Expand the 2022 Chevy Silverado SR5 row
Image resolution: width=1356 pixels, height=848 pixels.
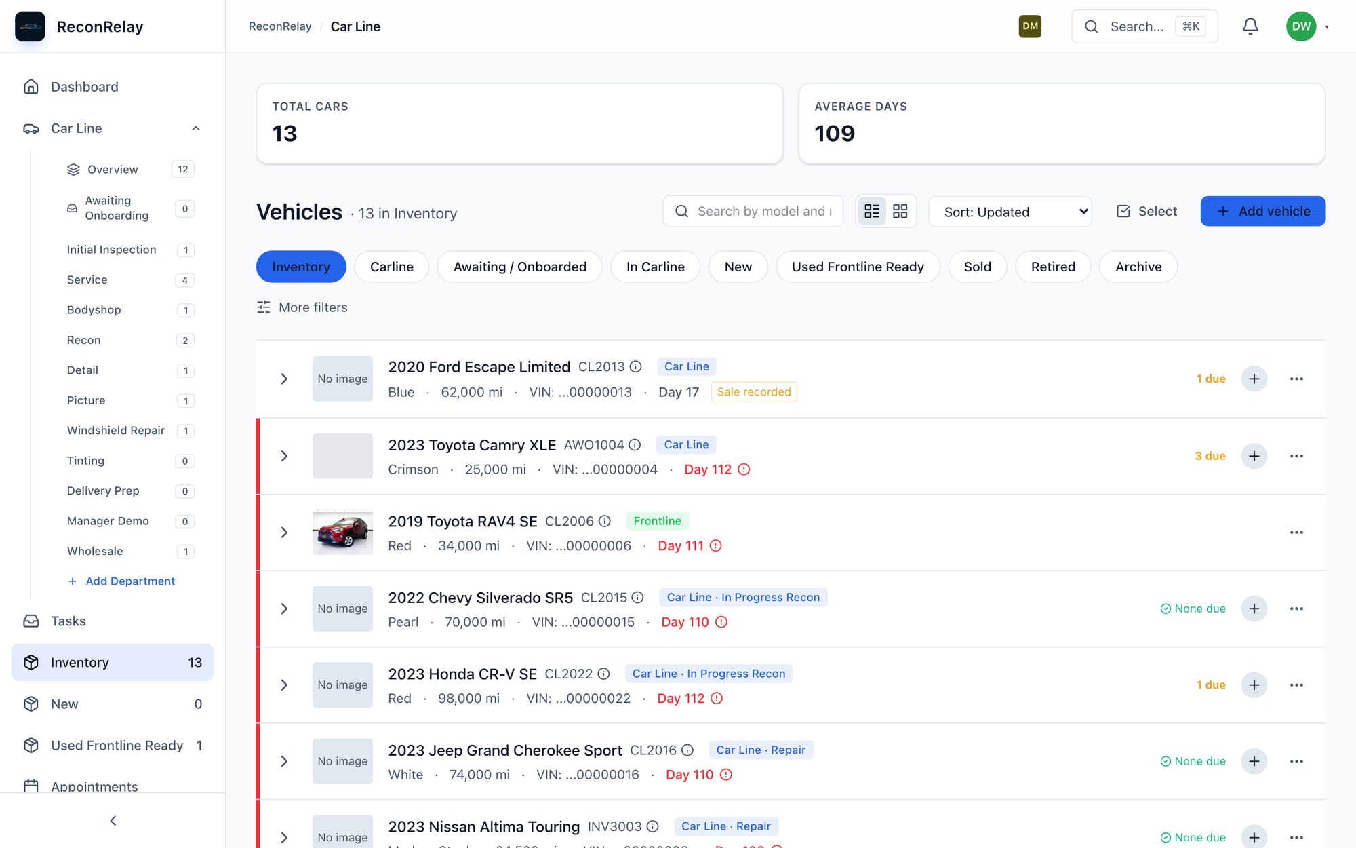[x=284, y=609]
